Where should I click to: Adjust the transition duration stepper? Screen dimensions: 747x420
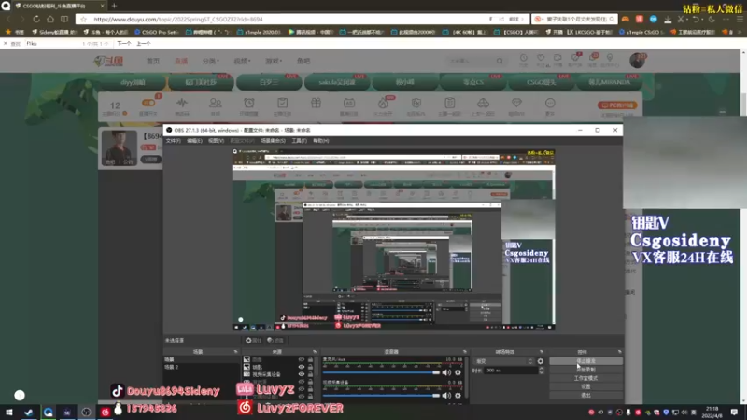541,371
